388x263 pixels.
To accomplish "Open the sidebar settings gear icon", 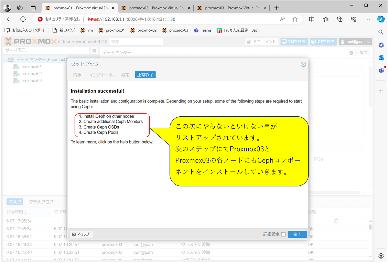I will pyautogui.click(x=381, y=256).
